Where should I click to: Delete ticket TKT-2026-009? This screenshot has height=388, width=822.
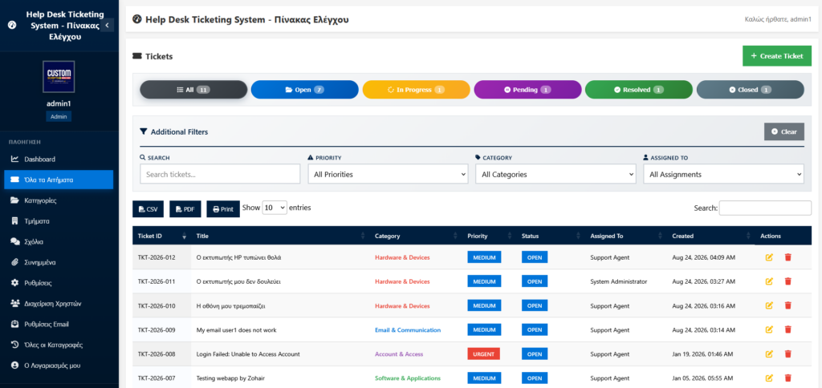point(787,329)
